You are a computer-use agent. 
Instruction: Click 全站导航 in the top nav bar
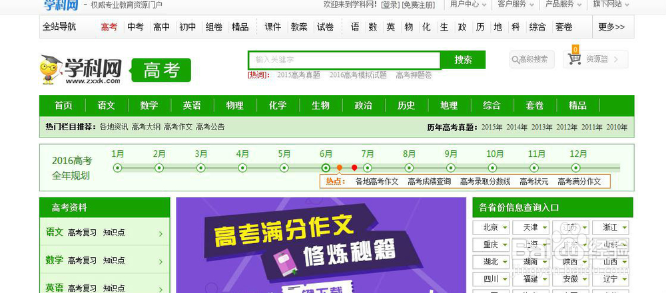tap(59, 27)
